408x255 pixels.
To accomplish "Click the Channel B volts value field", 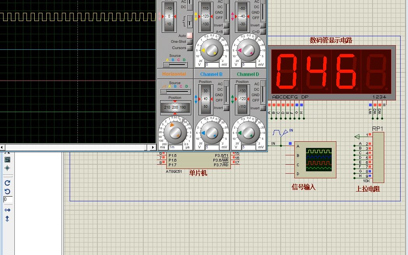I will [212, 147].
